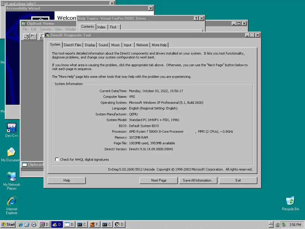The height and width of the screenshot is (229, 305).
Task: Click the on-screen keyboard tray icon
Action: tap(278, 225)
